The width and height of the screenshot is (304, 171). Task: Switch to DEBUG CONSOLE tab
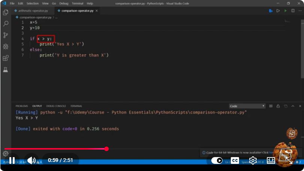pyautogui.click(x=56, y=106)
